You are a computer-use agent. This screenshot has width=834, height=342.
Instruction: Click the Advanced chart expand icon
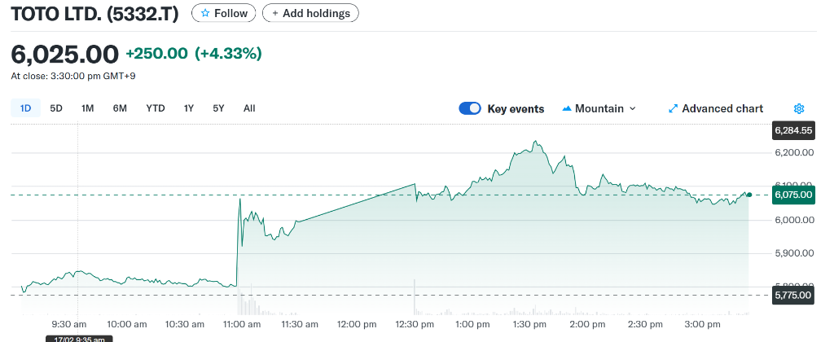[x=673, y=108]
